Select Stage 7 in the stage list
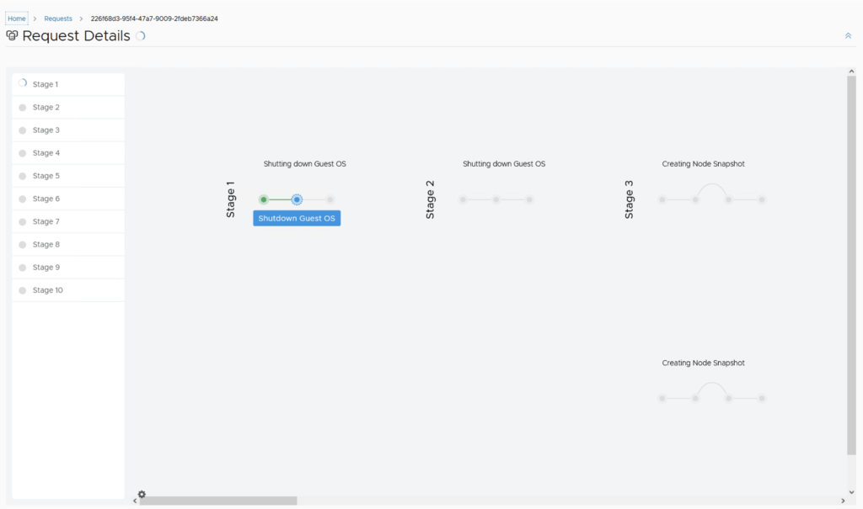863x509 pixels. tap(46, 221)
